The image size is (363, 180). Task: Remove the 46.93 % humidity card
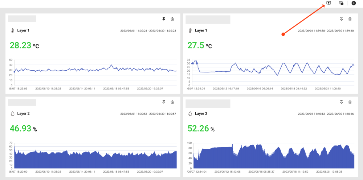tap(172, 102)
